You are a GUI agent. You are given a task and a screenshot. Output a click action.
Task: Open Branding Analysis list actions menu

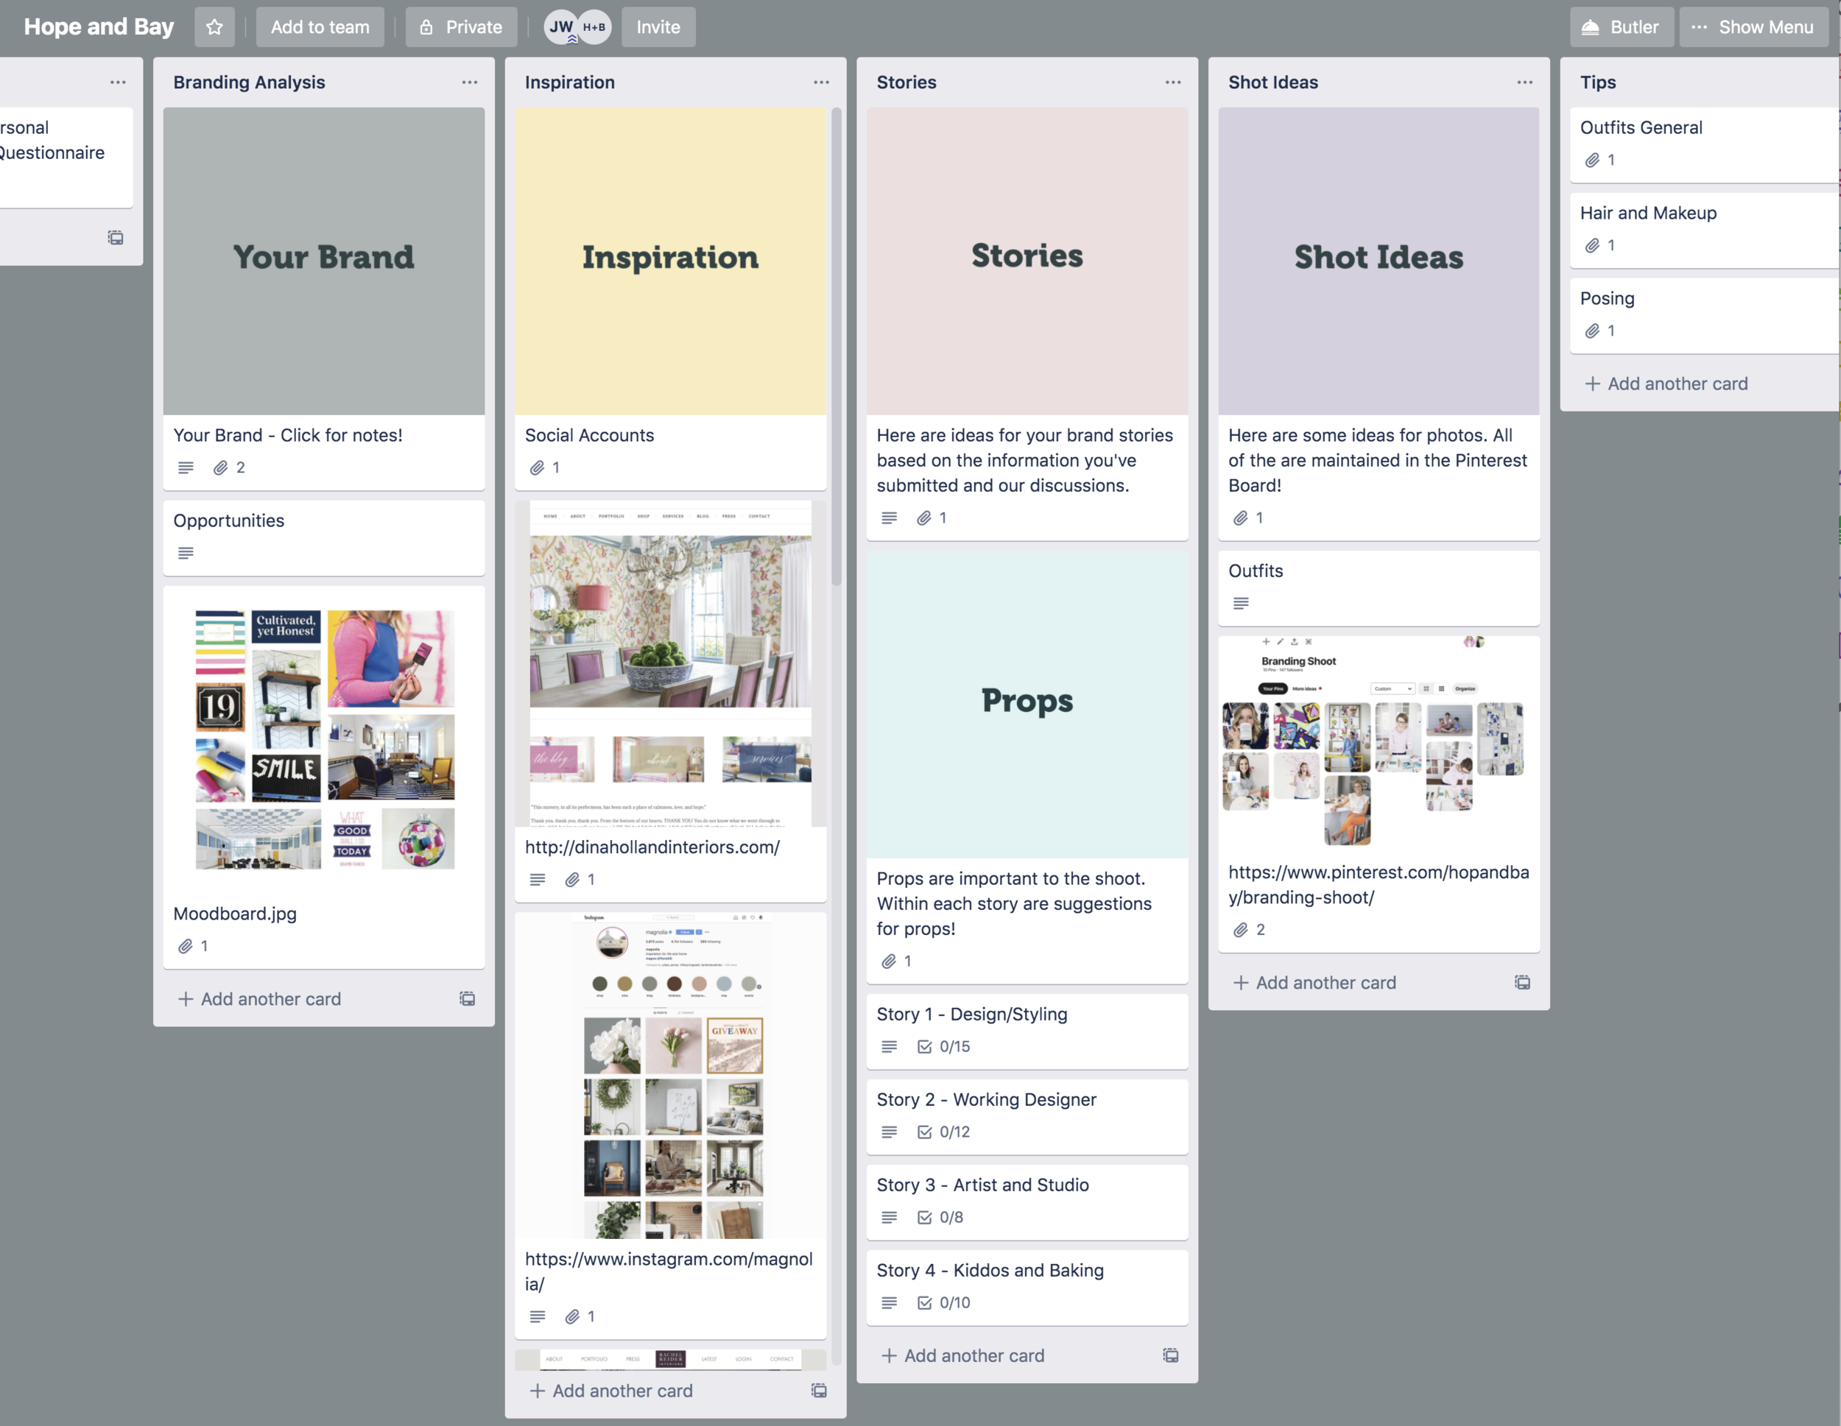(470, 82)
